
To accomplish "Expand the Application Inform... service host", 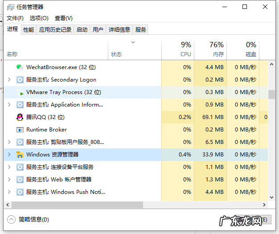I will [9, 105].
